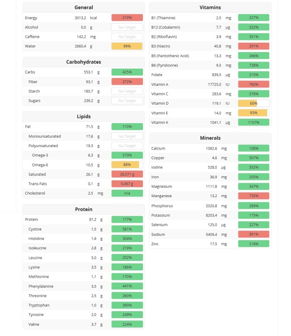The width and height of the screenshot is (291, 336).
Task: Click the Vitamin E 93% bar
Action: coord(253,113)
